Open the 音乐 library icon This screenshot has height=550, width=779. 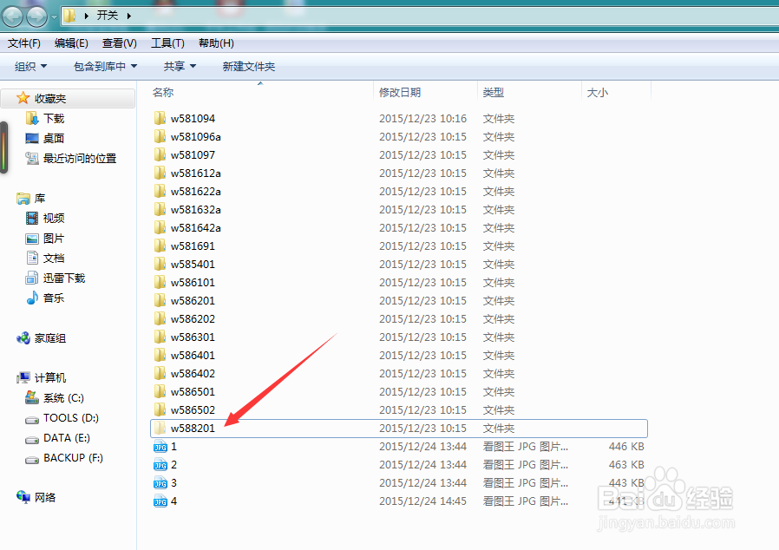32,298
